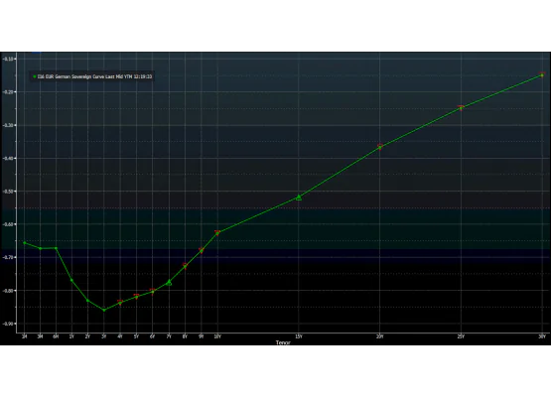Image resolution: width=551 pixels, height=397 pixels.
Task: Click the triangle marker at 15Y tenor
Action: click(x=299, y=198)
